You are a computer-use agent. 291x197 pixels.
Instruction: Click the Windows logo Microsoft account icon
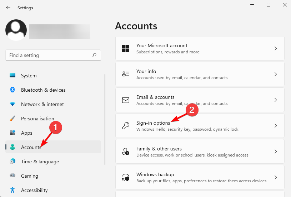[126, 48]
